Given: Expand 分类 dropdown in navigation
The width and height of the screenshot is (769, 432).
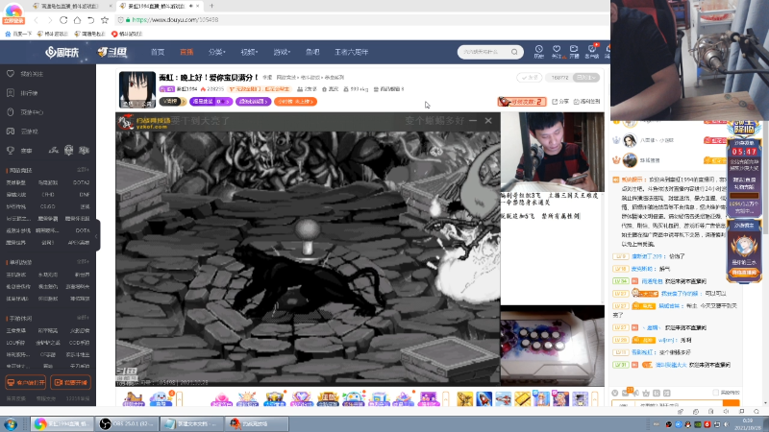Looking at the screenshot, I should [216, 52].
